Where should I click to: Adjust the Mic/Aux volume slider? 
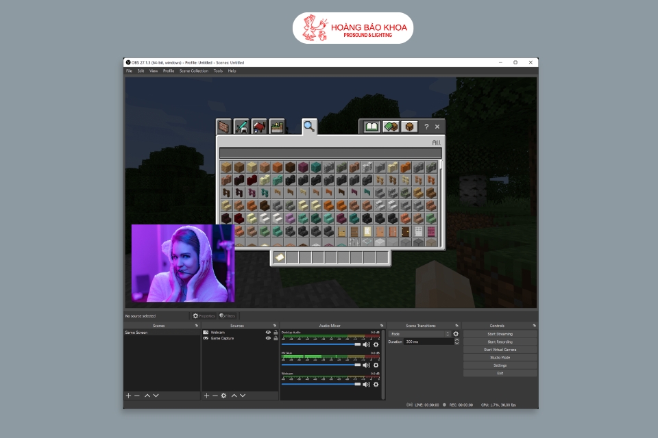pyautogui.click(x=321, y=365)
